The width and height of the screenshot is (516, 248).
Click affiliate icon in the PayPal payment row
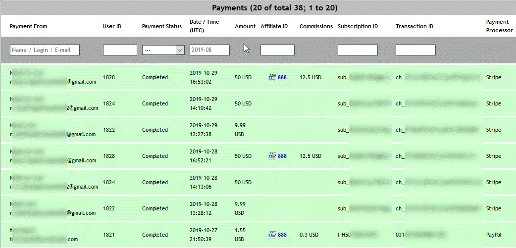(272, 235)
